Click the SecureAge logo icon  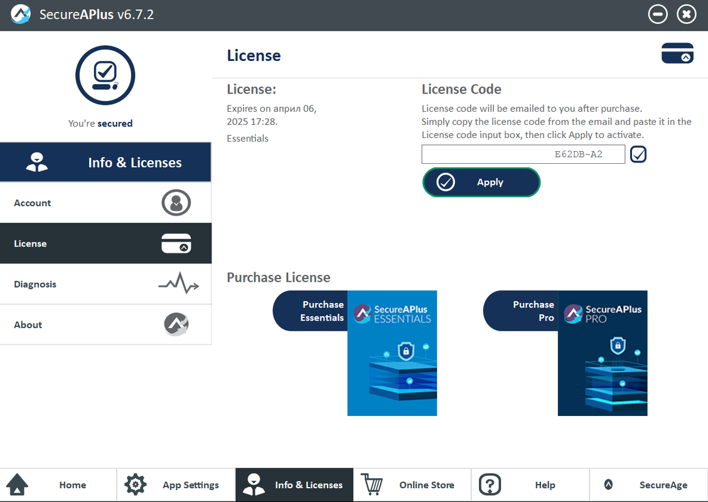(x=608, y=485)
